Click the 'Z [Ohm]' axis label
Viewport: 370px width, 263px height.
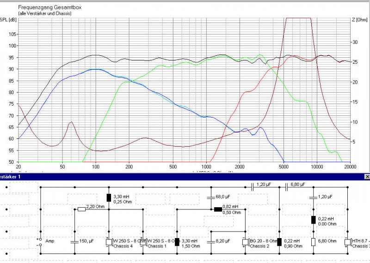(x=360, y=20)
